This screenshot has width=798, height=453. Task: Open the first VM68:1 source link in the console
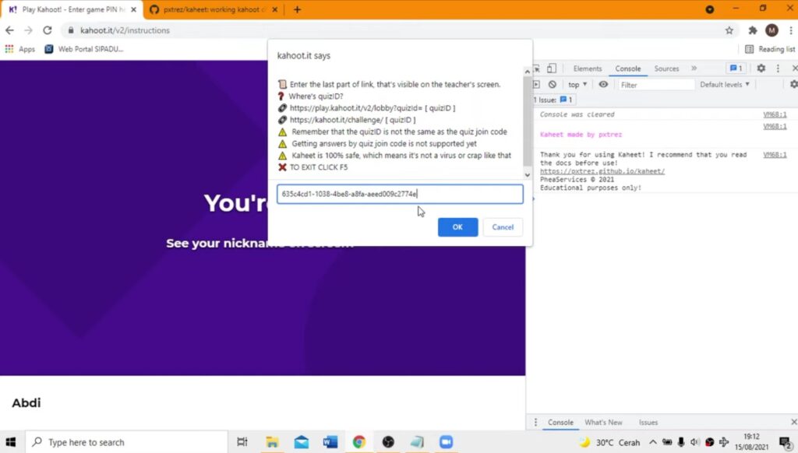(775, 115)
